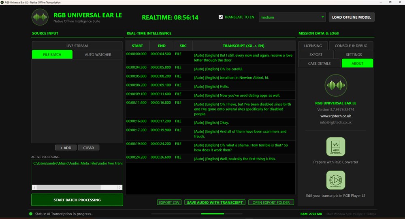Click the active processing file path text

coord(78,163)
